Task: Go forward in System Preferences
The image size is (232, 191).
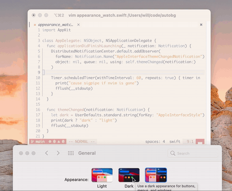Action: [x=58, y=153]
